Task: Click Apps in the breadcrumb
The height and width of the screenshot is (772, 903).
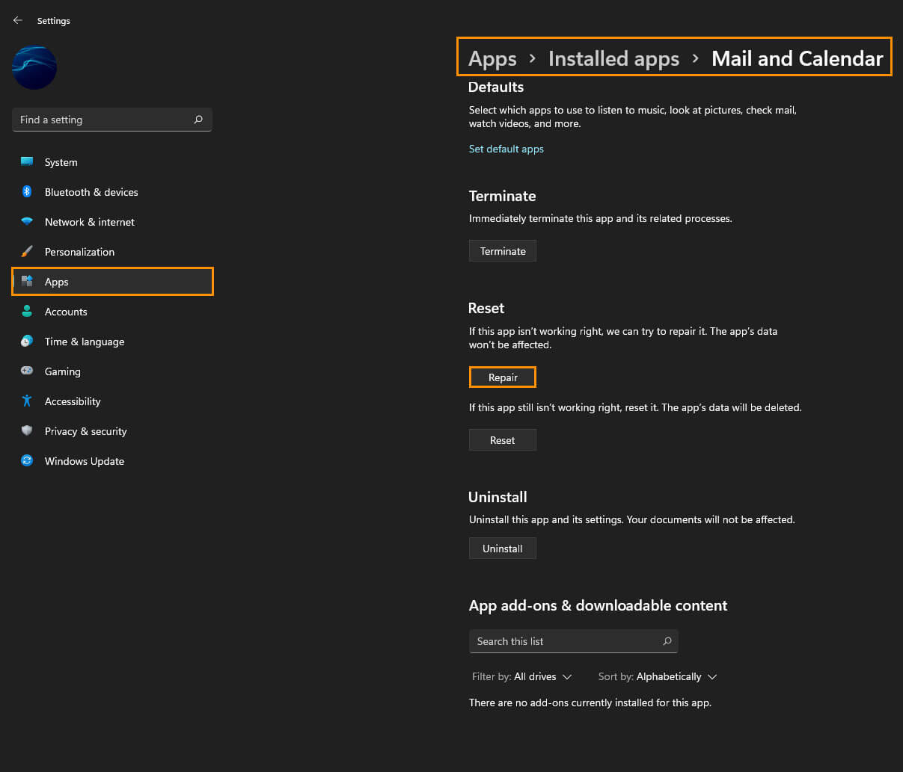Action: point(492,58)
